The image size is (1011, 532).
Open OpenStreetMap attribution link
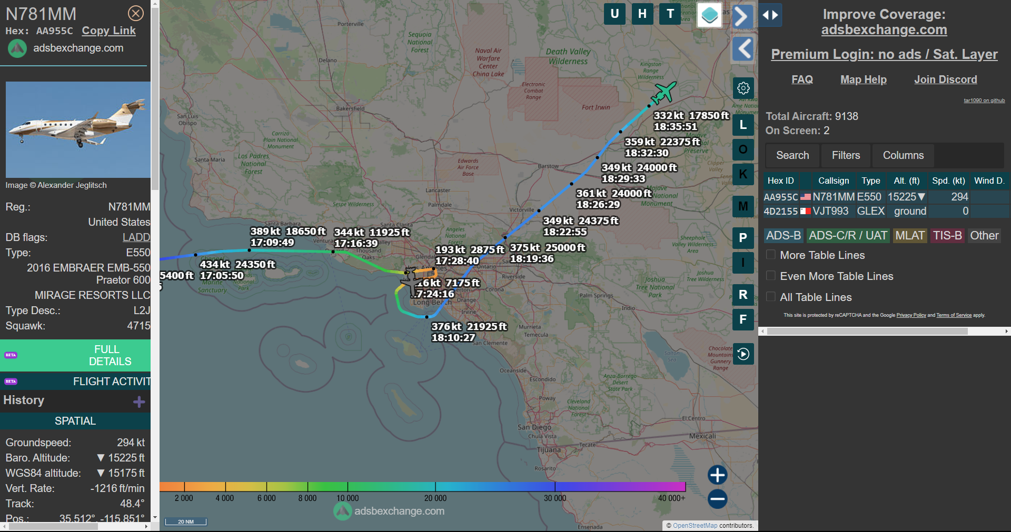pos(695,526)
